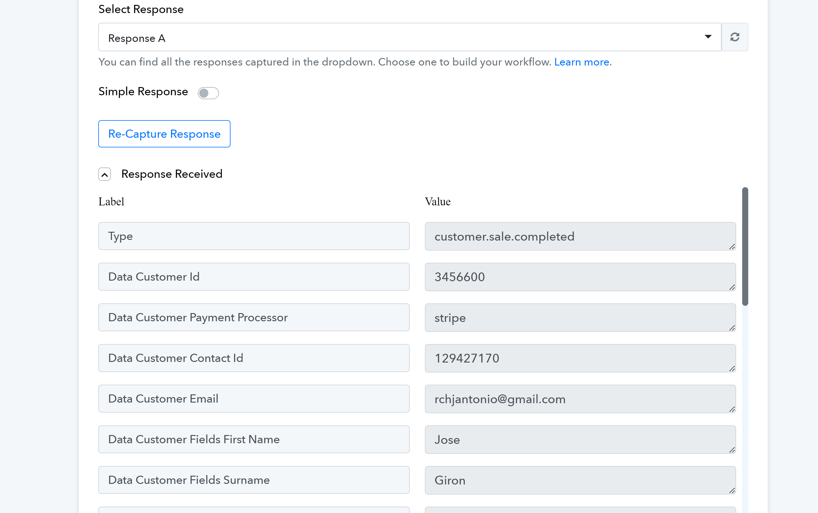The width and height of the screenshot is (818, 513).
Task: Click the refresh responses icon
Action: pyautogui.click(x=735, y=37)
